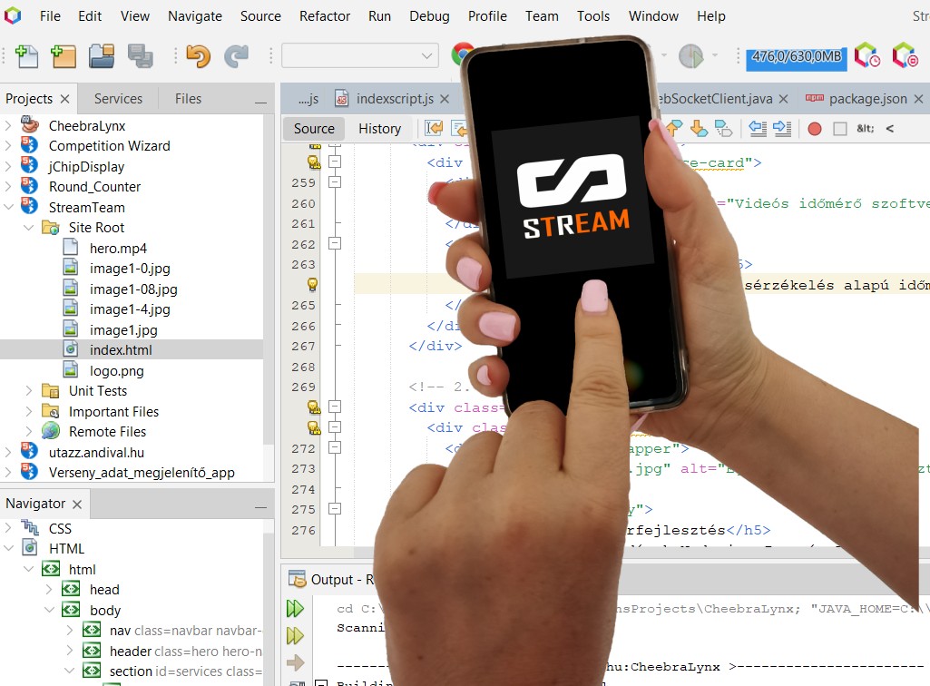Click the Undo arrow icon

pos(197,56)
